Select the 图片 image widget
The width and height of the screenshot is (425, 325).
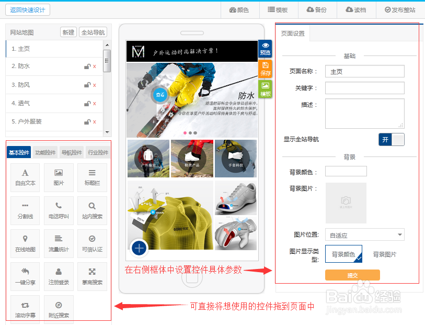pos(59,177)
